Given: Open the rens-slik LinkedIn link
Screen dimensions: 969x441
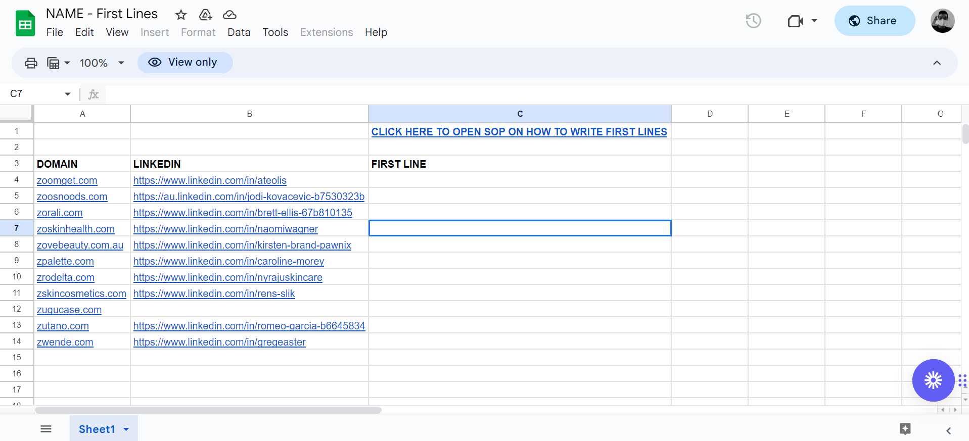Looking at the screenshot, I should [214, 293].
